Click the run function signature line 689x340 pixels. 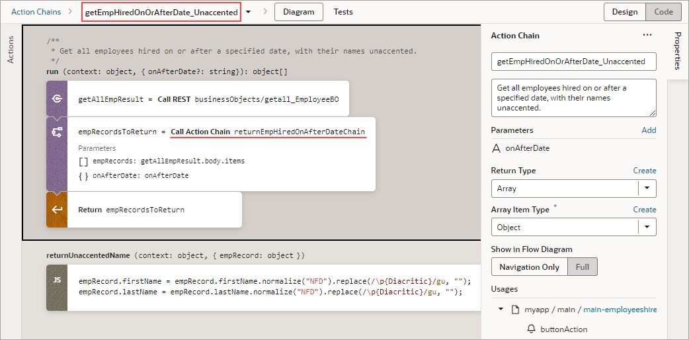tap(167, 71)
